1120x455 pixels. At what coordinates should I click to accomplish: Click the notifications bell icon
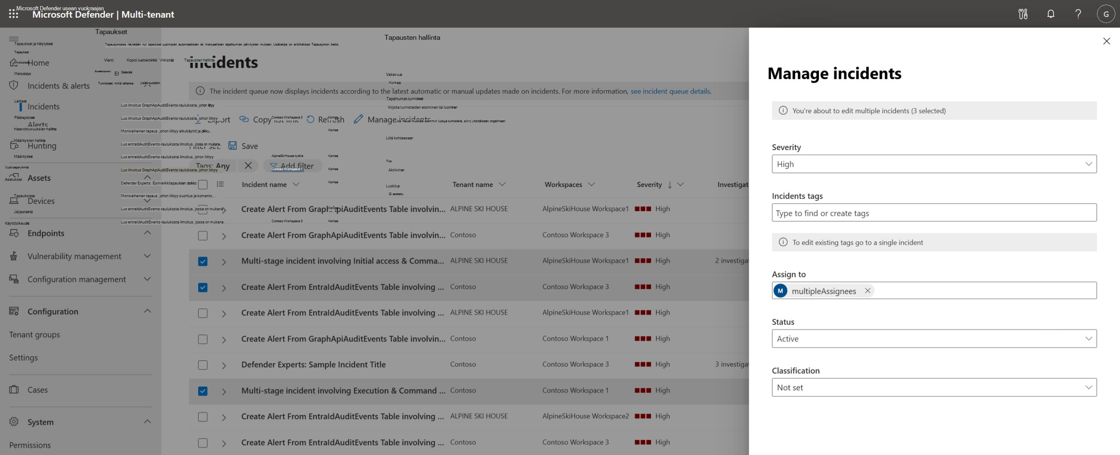click(1050, 14)
